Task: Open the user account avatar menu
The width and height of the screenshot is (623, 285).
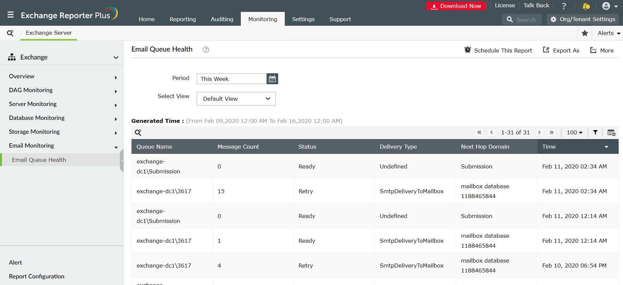Action: [x=610, y=6]
